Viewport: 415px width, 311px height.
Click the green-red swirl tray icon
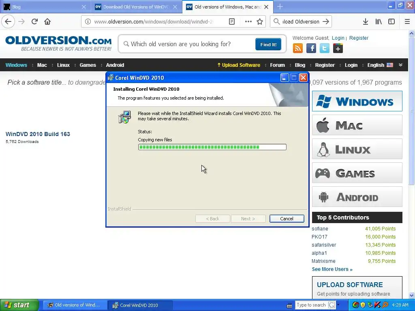tap(356, 305)
